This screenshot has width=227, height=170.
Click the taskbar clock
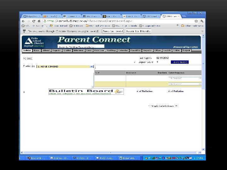[199, 158]
